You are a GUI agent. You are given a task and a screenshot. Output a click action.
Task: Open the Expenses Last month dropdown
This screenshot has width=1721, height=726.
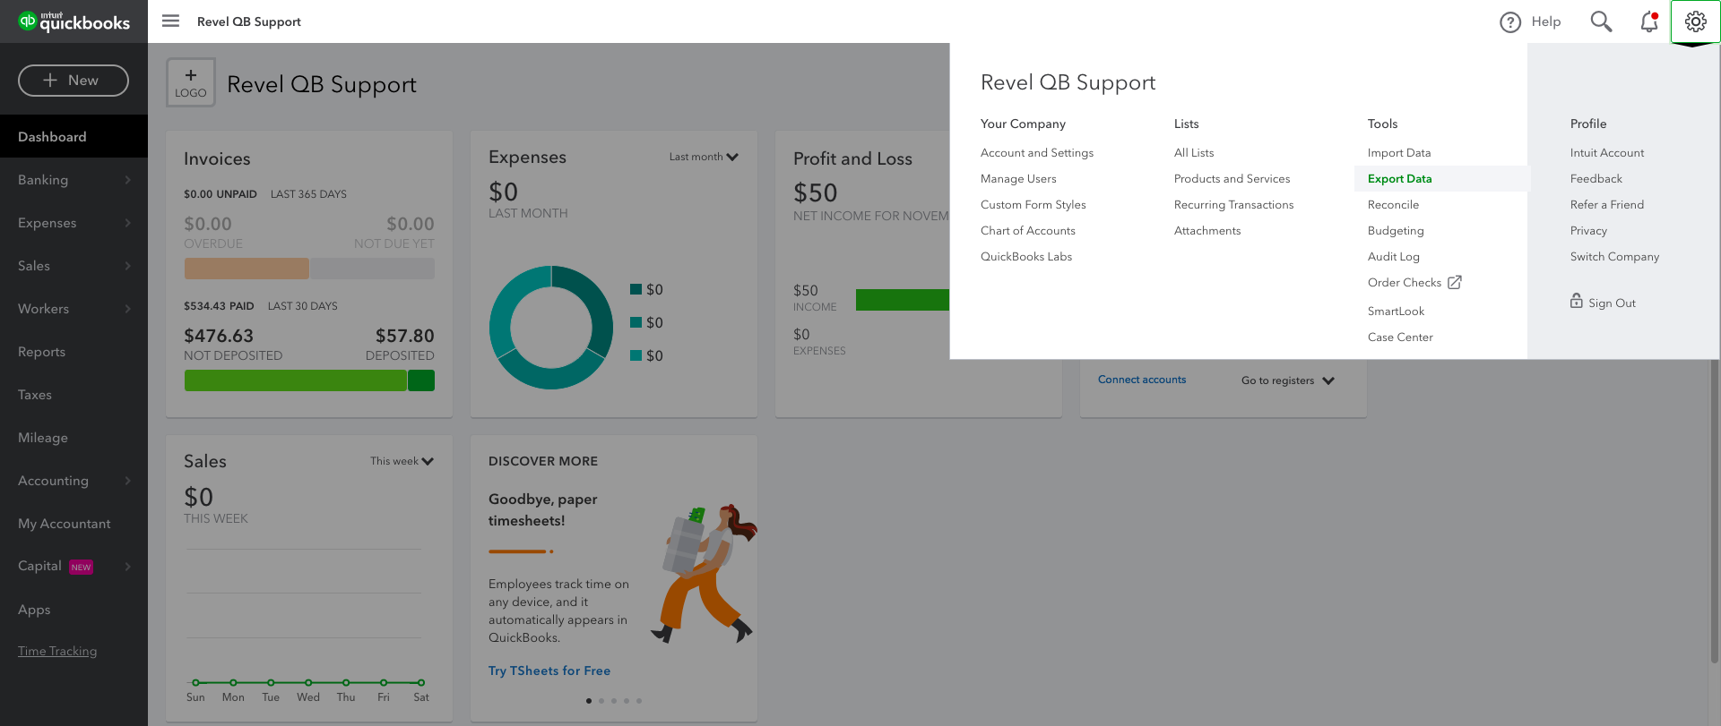click(x=704, y=157)
